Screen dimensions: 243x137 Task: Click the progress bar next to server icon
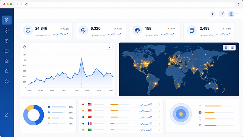(x=219, y=125)
